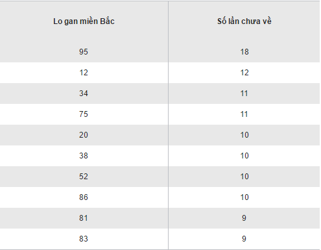The image size is (321, 250).
Task: Click lottery number 38 in the table
Action: [x=84, y=156]
